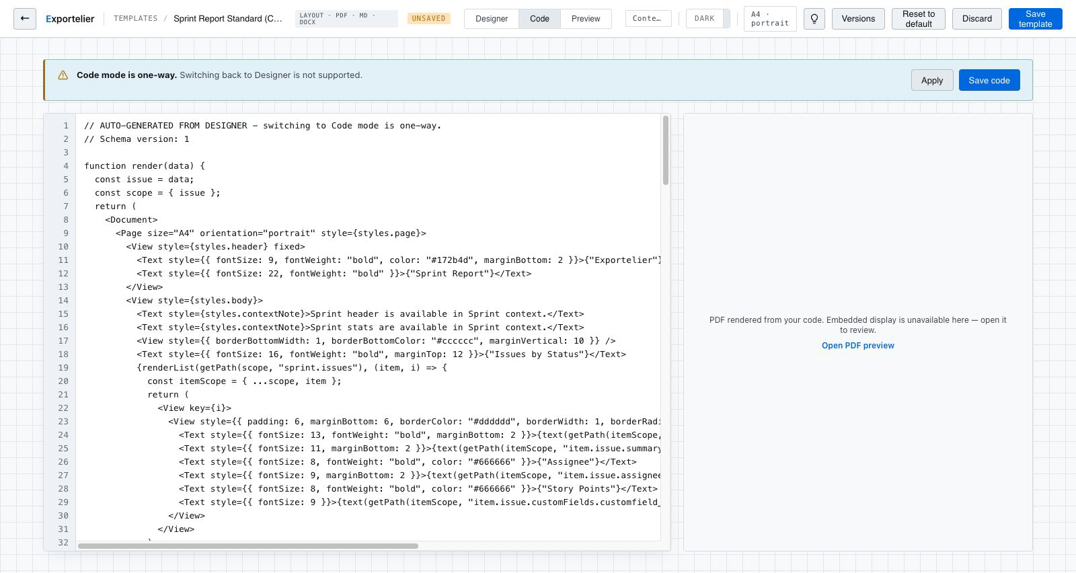Image resolution: width=1076 pixels, height=573 pixels.
Task: Click the "Sprint Report" Text code line
Action: pos(334,274)
